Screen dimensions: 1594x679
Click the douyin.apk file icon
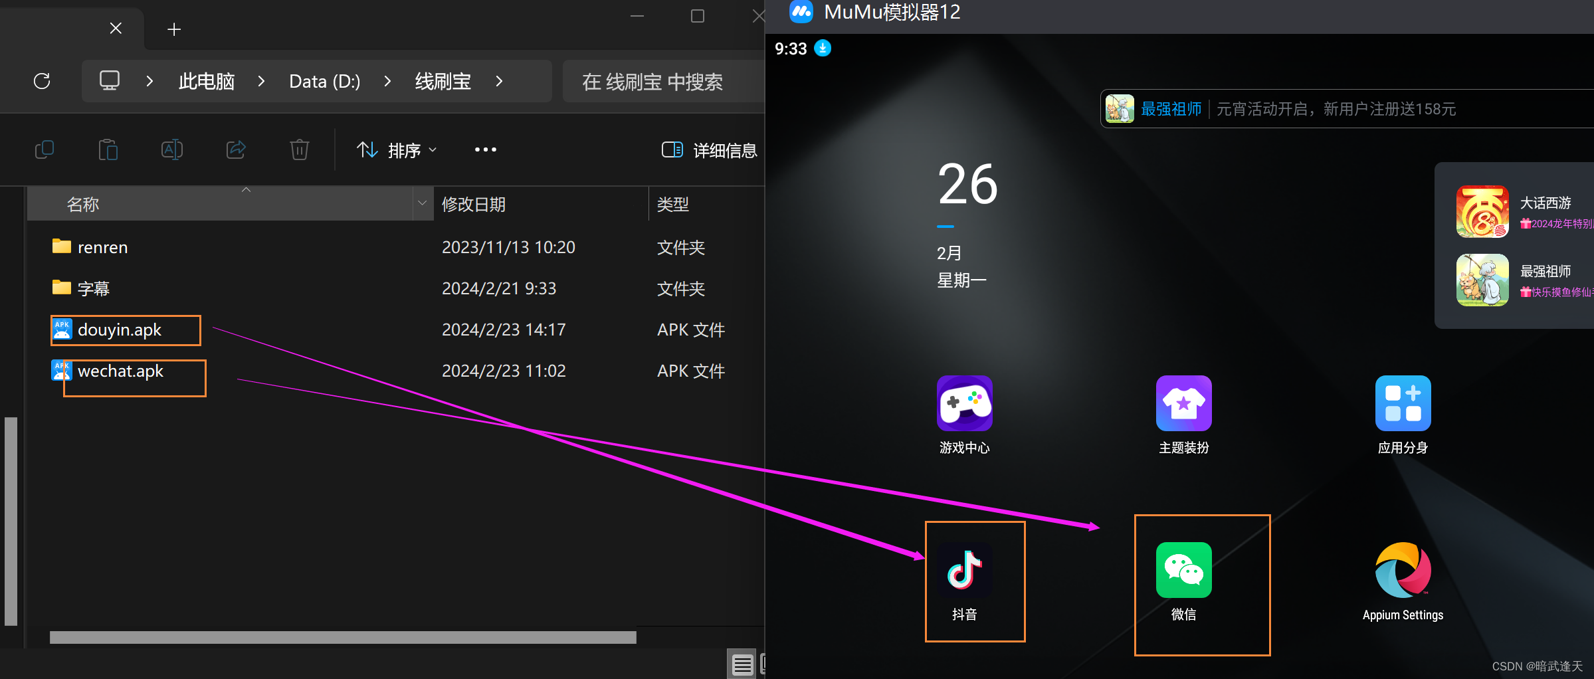point(62,330)
